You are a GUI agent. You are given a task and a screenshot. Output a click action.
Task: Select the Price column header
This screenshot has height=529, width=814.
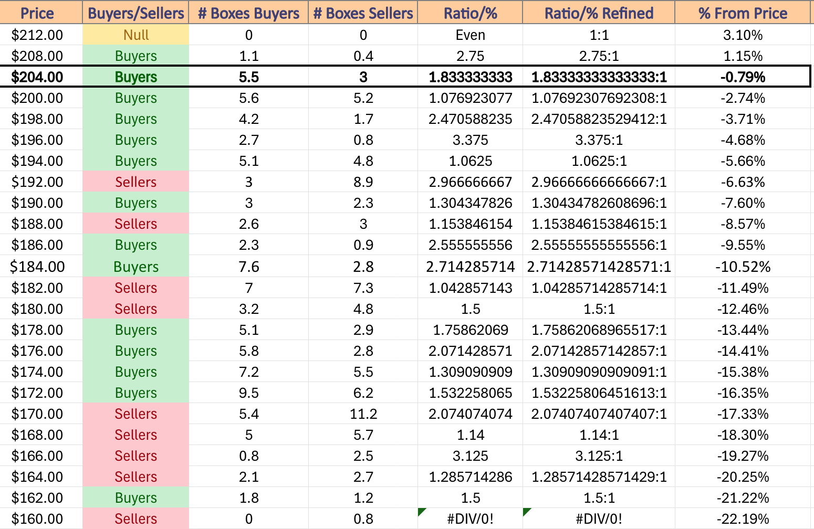41,13
